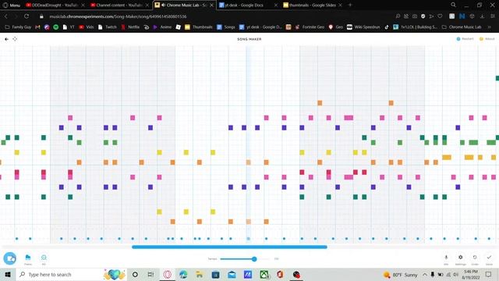Open the Gmail bookmark icon
Viewport: 499px width, 281px height.
[x=38, y=27]
